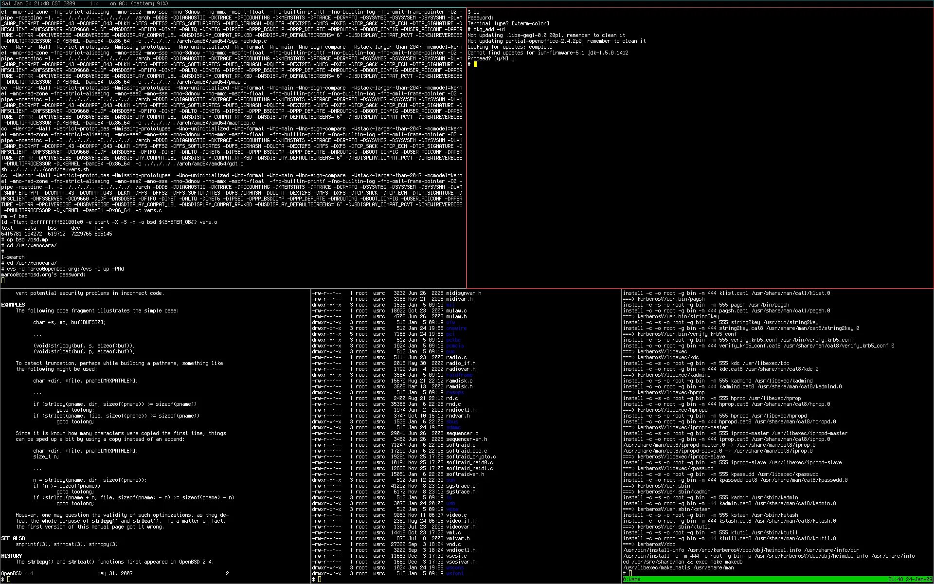Click the EXAMPLES heading in strlcpy man page
Viewport: 934px width, 584px height.
click(13, 305)
